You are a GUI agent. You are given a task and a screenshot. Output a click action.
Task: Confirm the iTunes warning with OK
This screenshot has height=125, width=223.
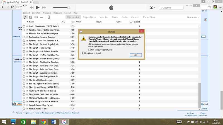click(136, 55)
